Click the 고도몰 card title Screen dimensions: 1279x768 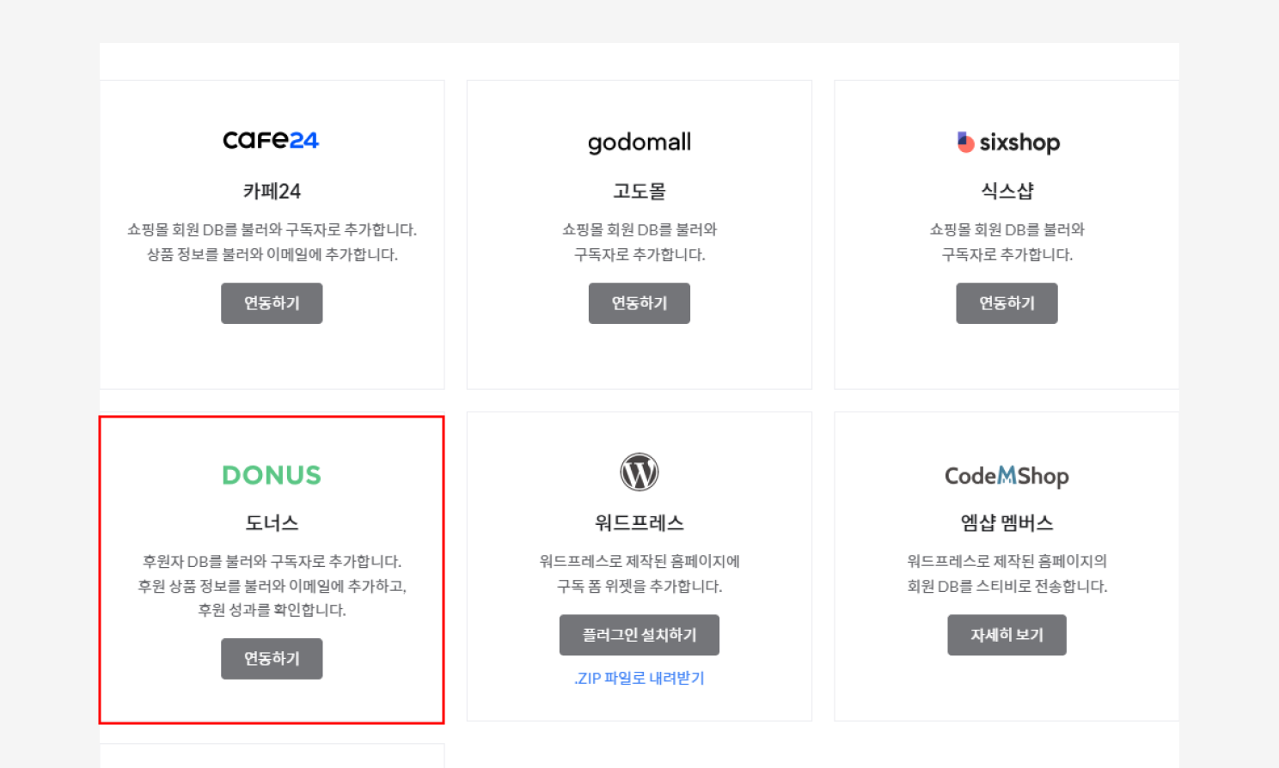pos(639,191)
